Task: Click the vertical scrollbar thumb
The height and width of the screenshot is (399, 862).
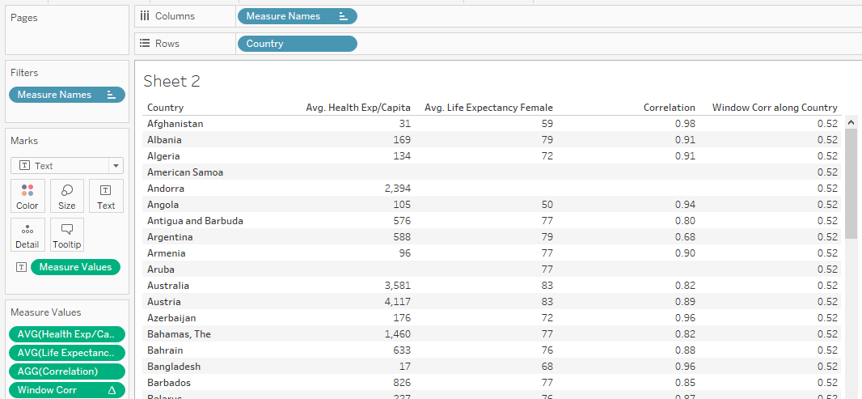Action: click(851, 182)
